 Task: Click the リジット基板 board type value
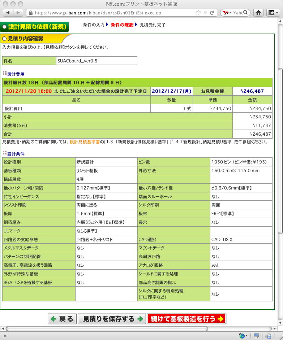pyautogui.click(x=87, y=170)
